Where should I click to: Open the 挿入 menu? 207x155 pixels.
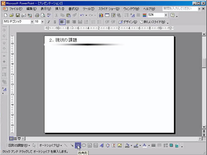pyautogui.click(x=60, y=9)
